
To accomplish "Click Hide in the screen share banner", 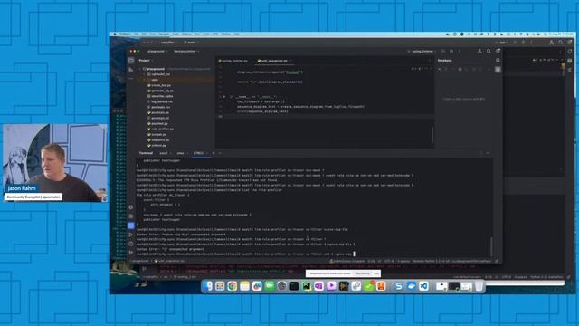I will 376,273.
